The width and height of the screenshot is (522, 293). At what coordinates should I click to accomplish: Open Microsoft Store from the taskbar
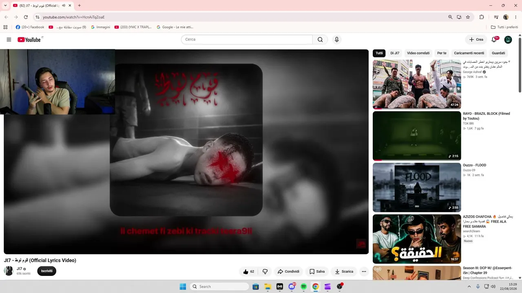(x=256, y=286)
